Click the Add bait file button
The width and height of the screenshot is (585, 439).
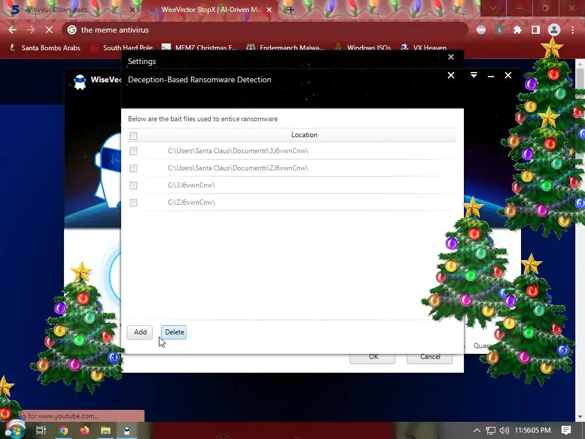pyautogui.click(x=140, y=332)
